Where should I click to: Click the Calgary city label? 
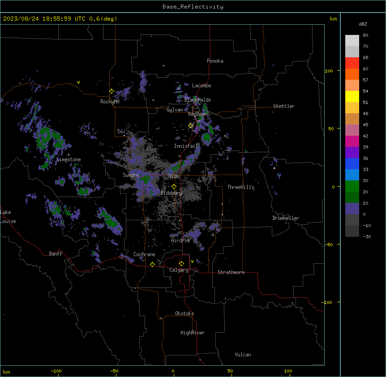coord(179,270)
